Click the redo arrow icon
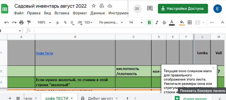Image resolution: width=226 pixels, height=100 pixels. (14, 22)
